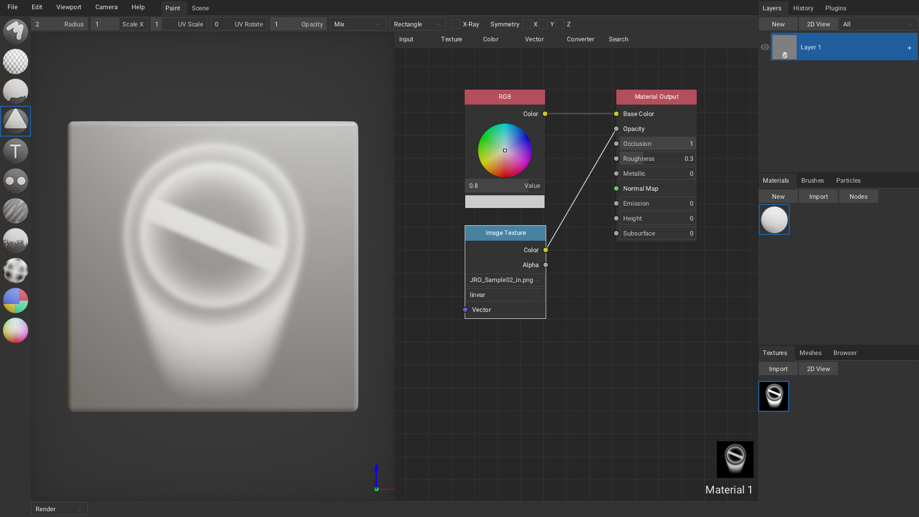Image resolution: width=919 pixels, height=517 pixels.
Task: Switch to the History tab
Action: [803, 8]
